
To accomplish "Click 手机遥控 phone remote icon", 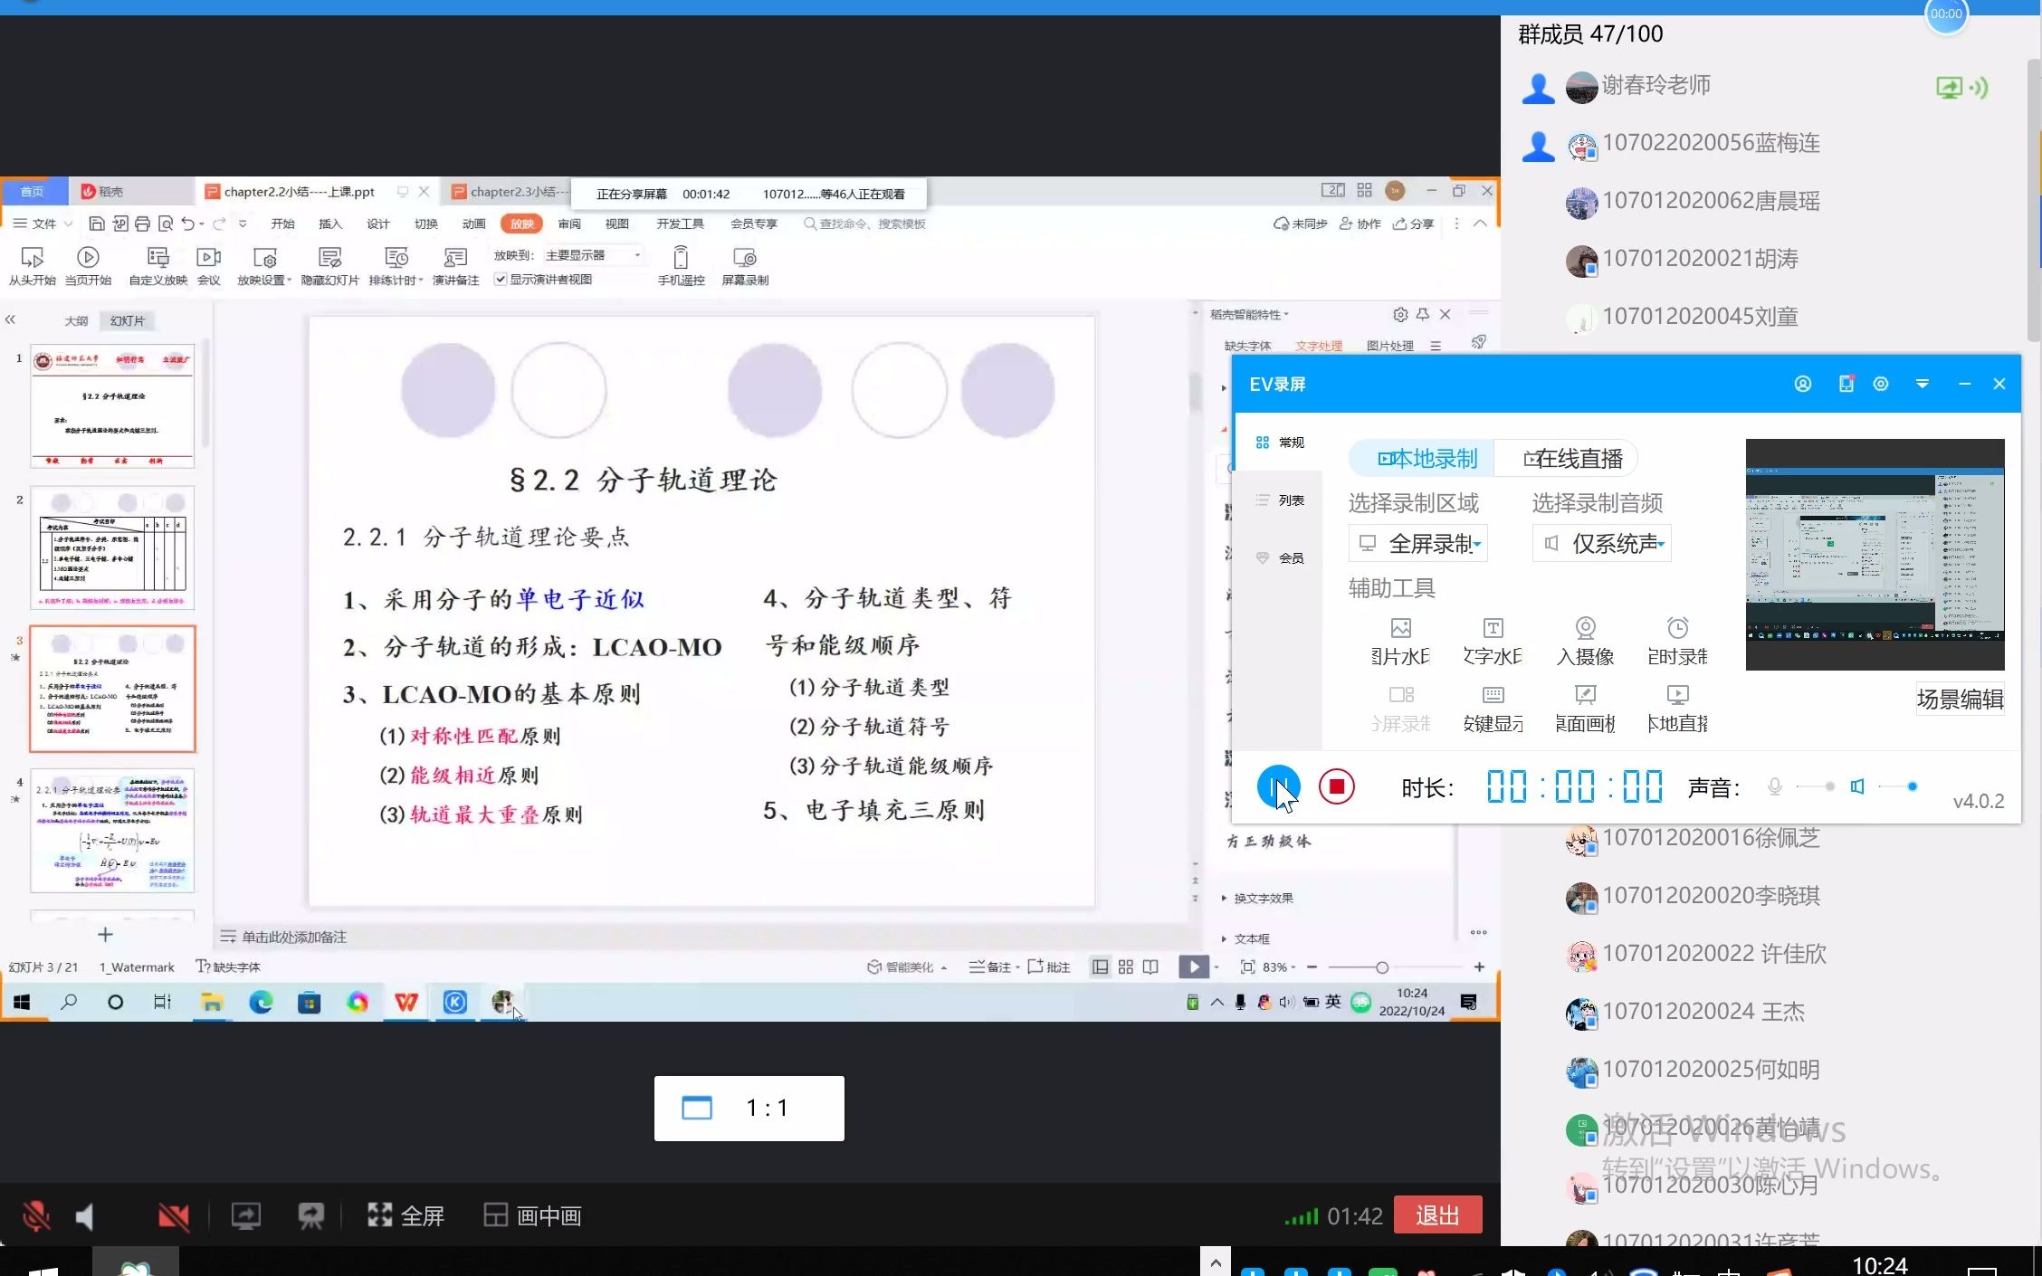I will click(x=681, y=266).
